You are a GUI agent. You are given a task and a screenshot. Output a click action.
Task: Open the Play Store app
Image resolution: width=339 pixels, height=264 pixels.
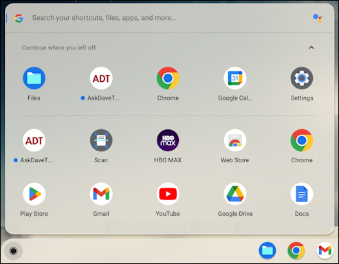click(x=34, y=194)
